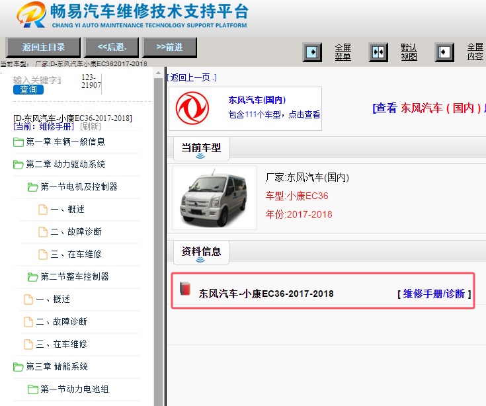
Task: Click document icon of 三、在车维修 under 整车控制器
Action: (28, 345)
